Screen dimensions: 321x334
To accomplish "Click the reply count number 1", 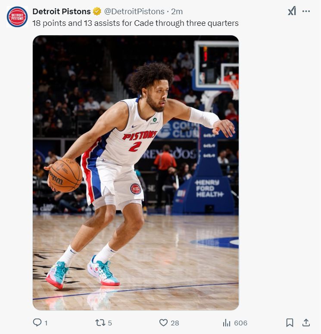I will 46,323.
